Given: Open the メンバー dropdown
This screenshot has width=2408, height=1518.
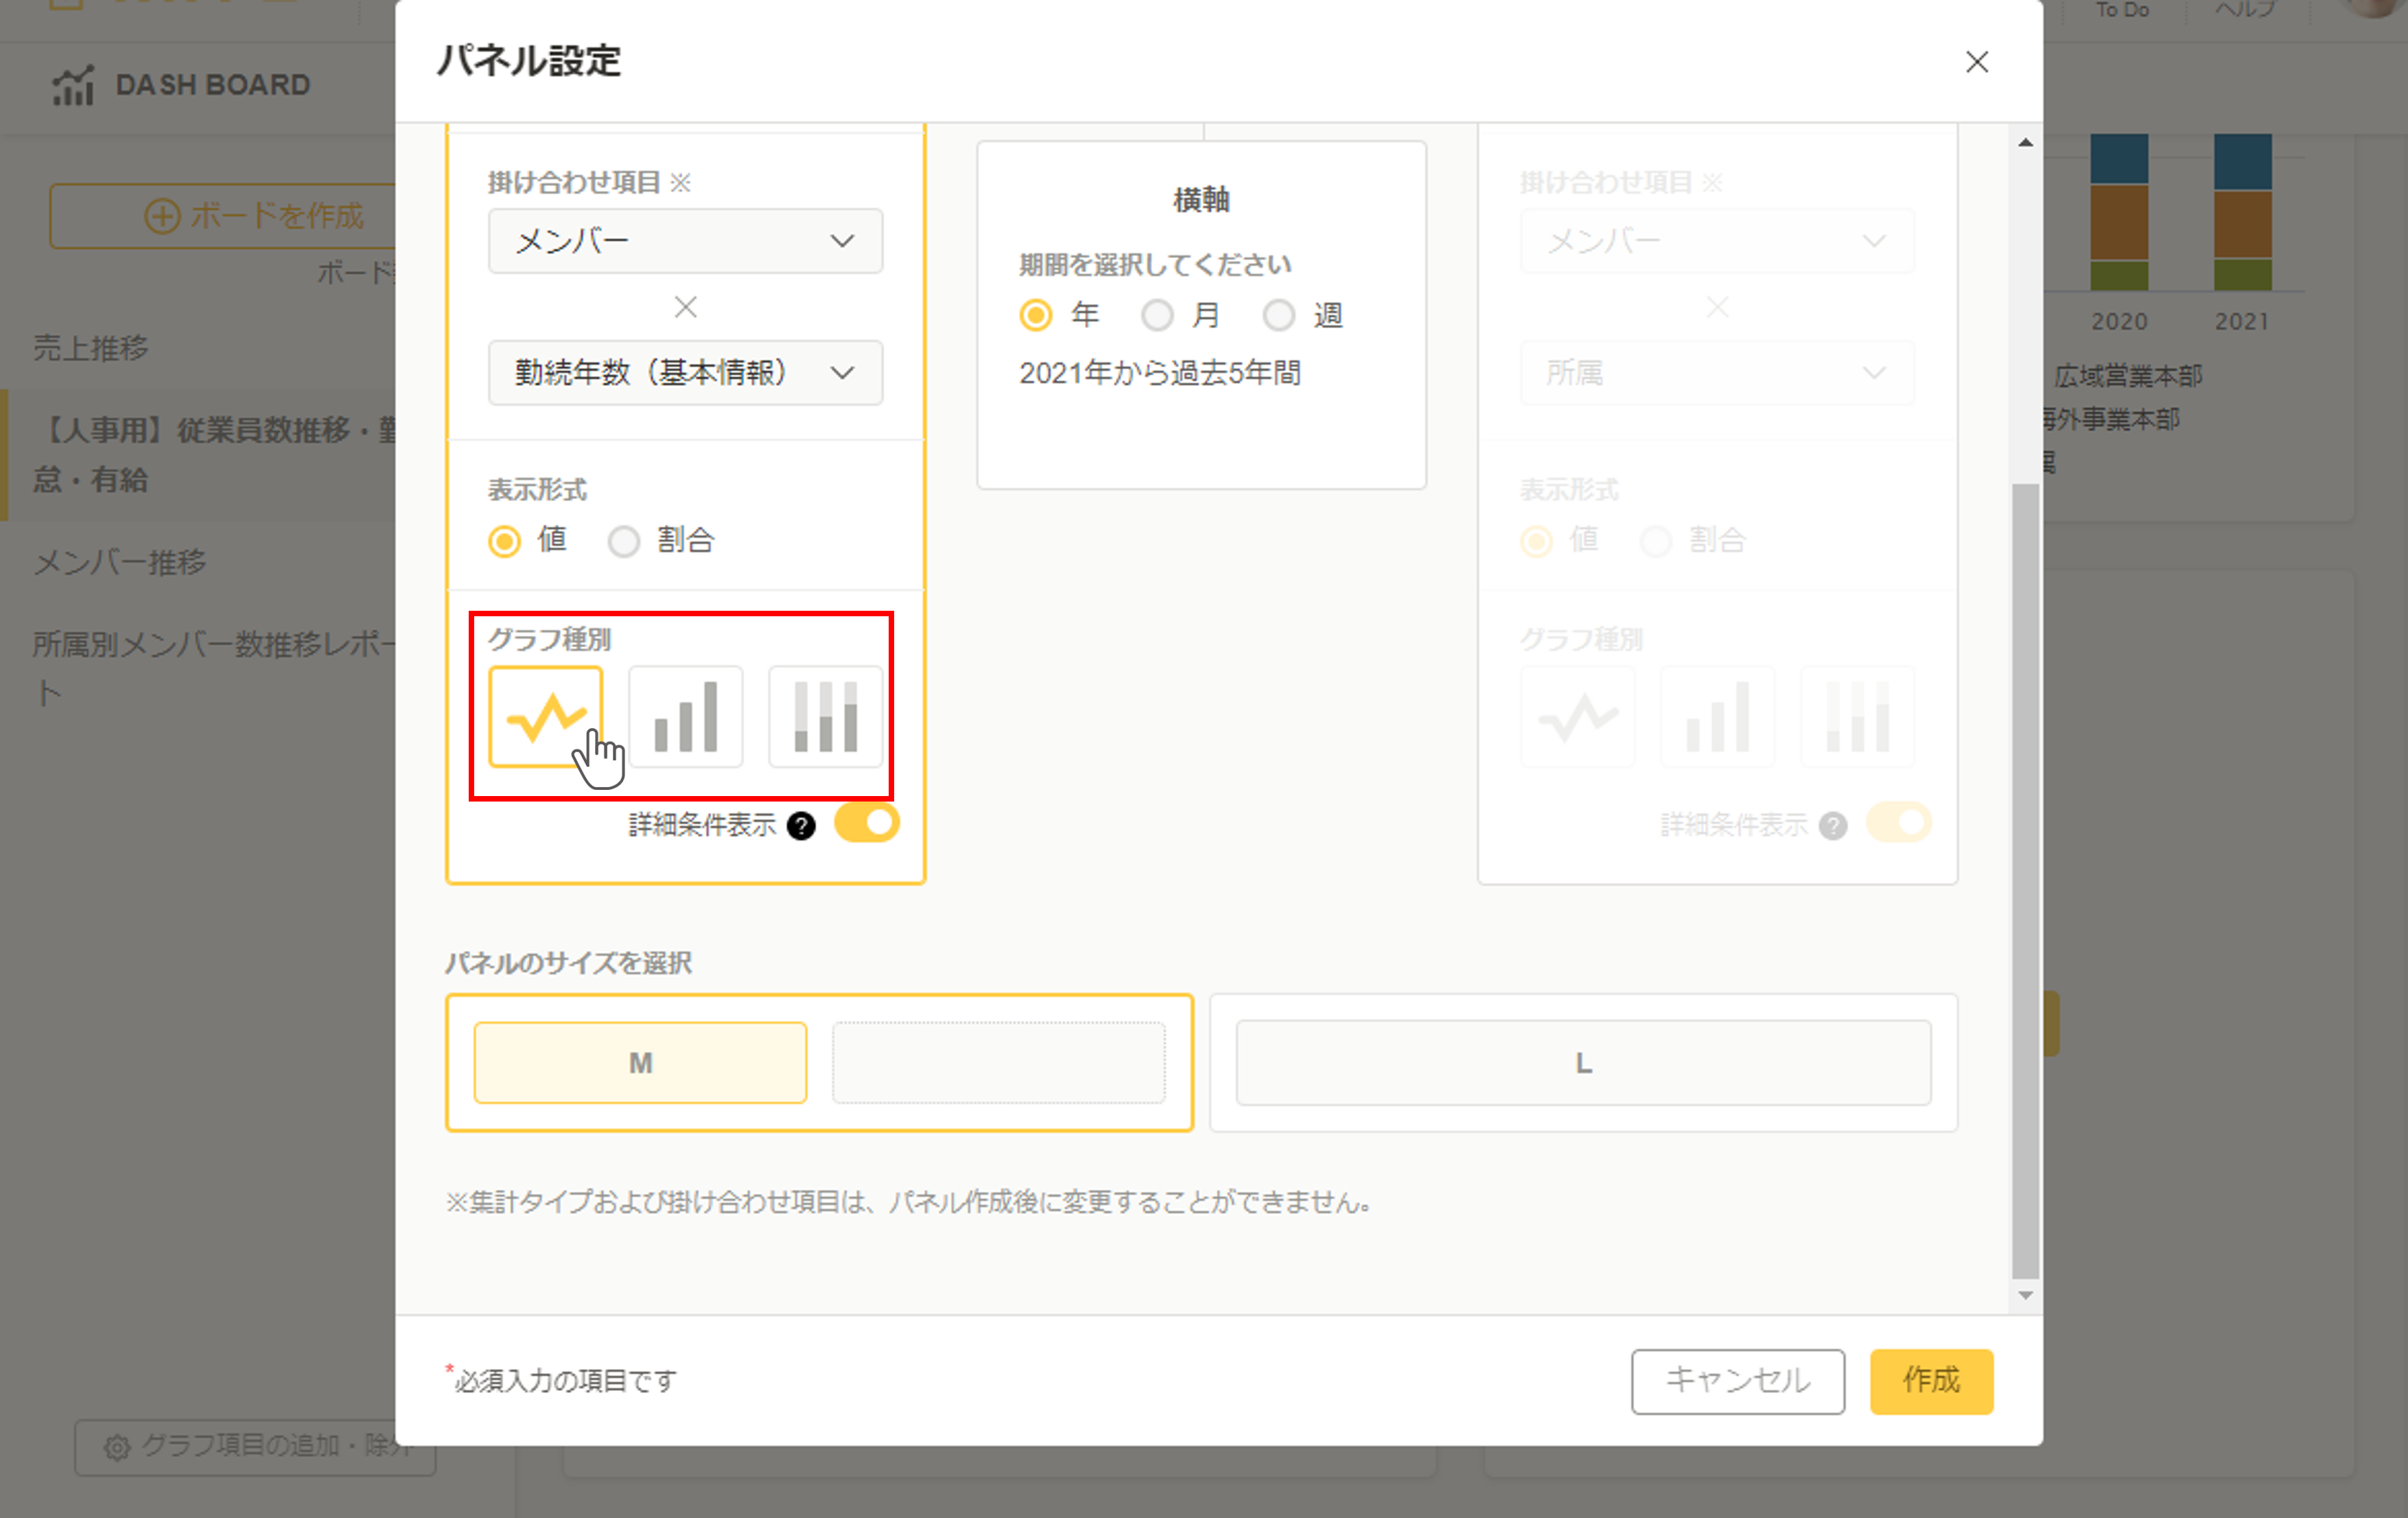Looking at the screenshot, I should pos(685,241).
